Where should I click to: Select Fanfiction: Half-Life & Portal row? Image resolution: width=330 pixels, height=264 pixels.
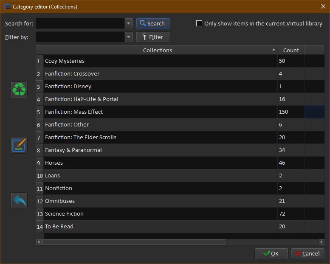[x=161, y=99]
